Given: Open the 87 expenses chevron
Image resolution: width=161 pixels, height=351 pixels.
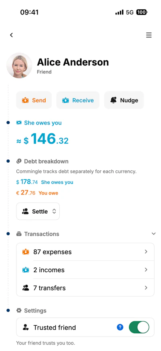Looking at the screenshot, I should (x=146, y=252).
